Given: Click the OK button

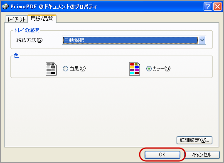Looking at the screenshot, I should 162,155.
